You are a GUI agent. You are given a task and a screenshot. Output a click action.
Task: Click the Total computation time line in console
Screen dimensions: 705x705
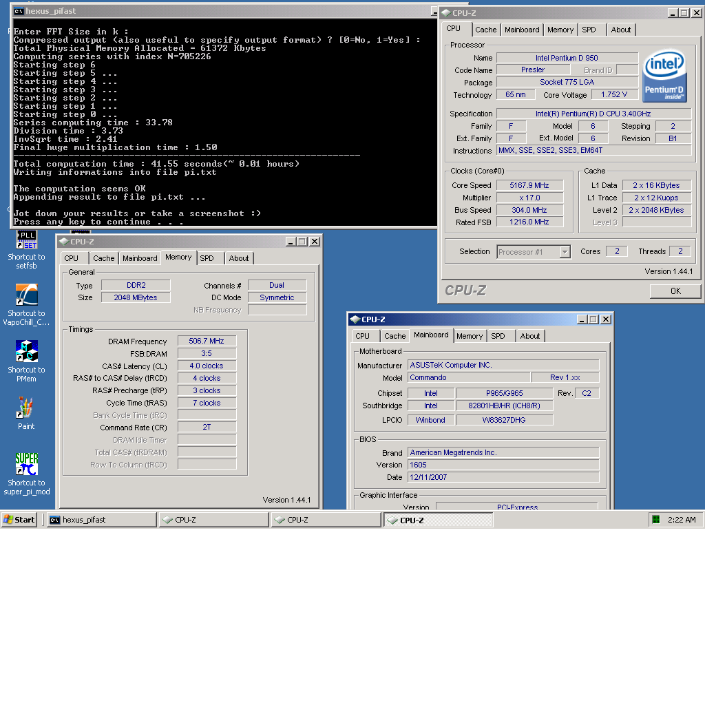156,164
